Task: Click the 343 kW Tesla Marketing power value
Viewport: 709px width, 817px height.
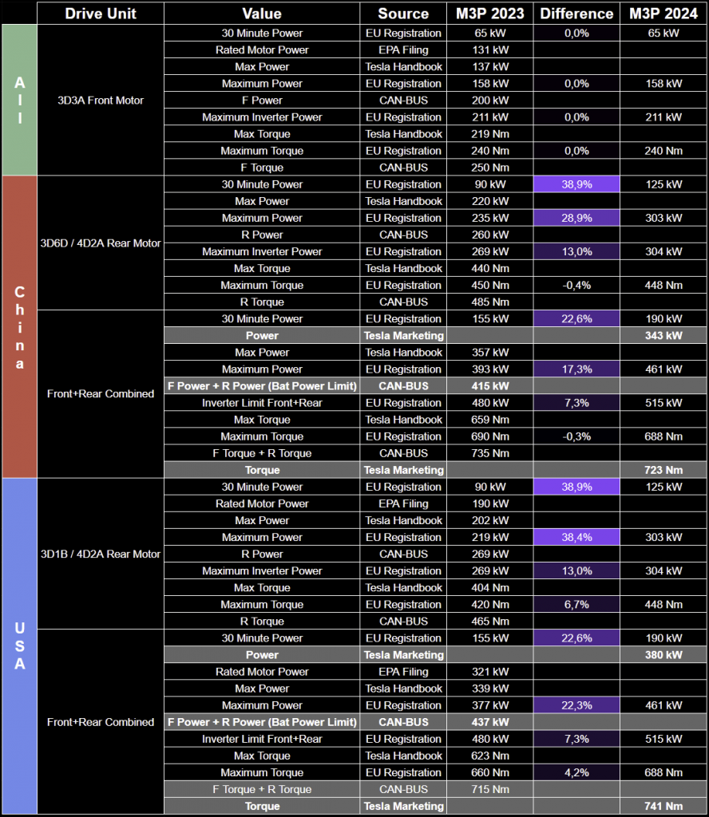Action: [x=663, y=336]
